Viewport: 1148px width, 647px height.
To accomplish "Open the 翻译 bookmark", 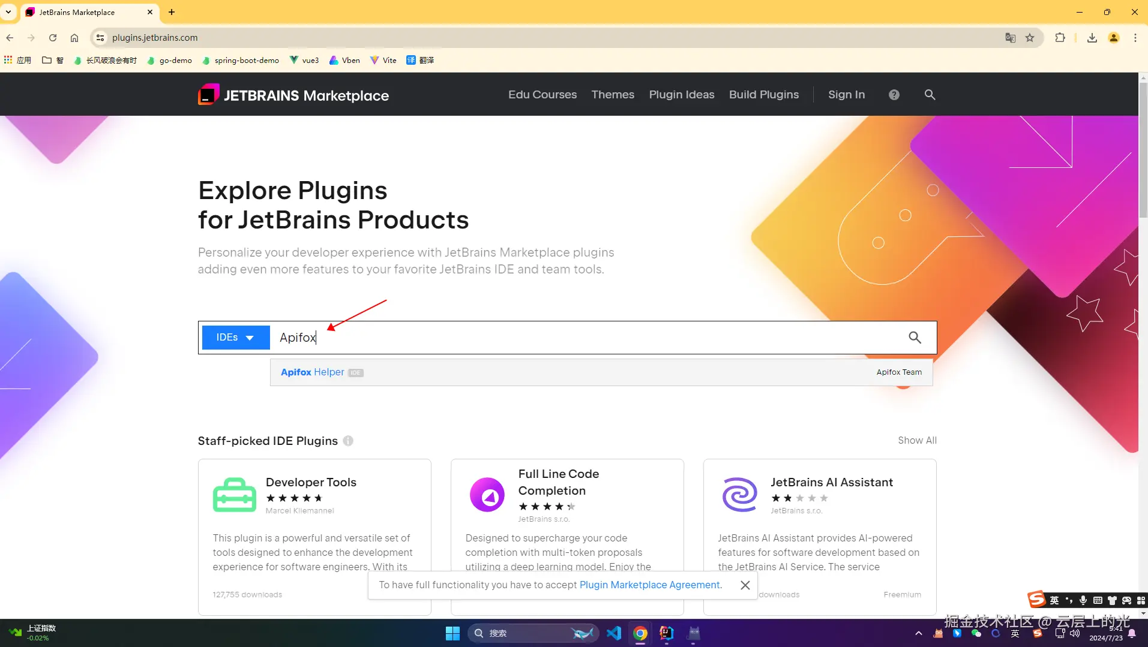I will 420,60.
